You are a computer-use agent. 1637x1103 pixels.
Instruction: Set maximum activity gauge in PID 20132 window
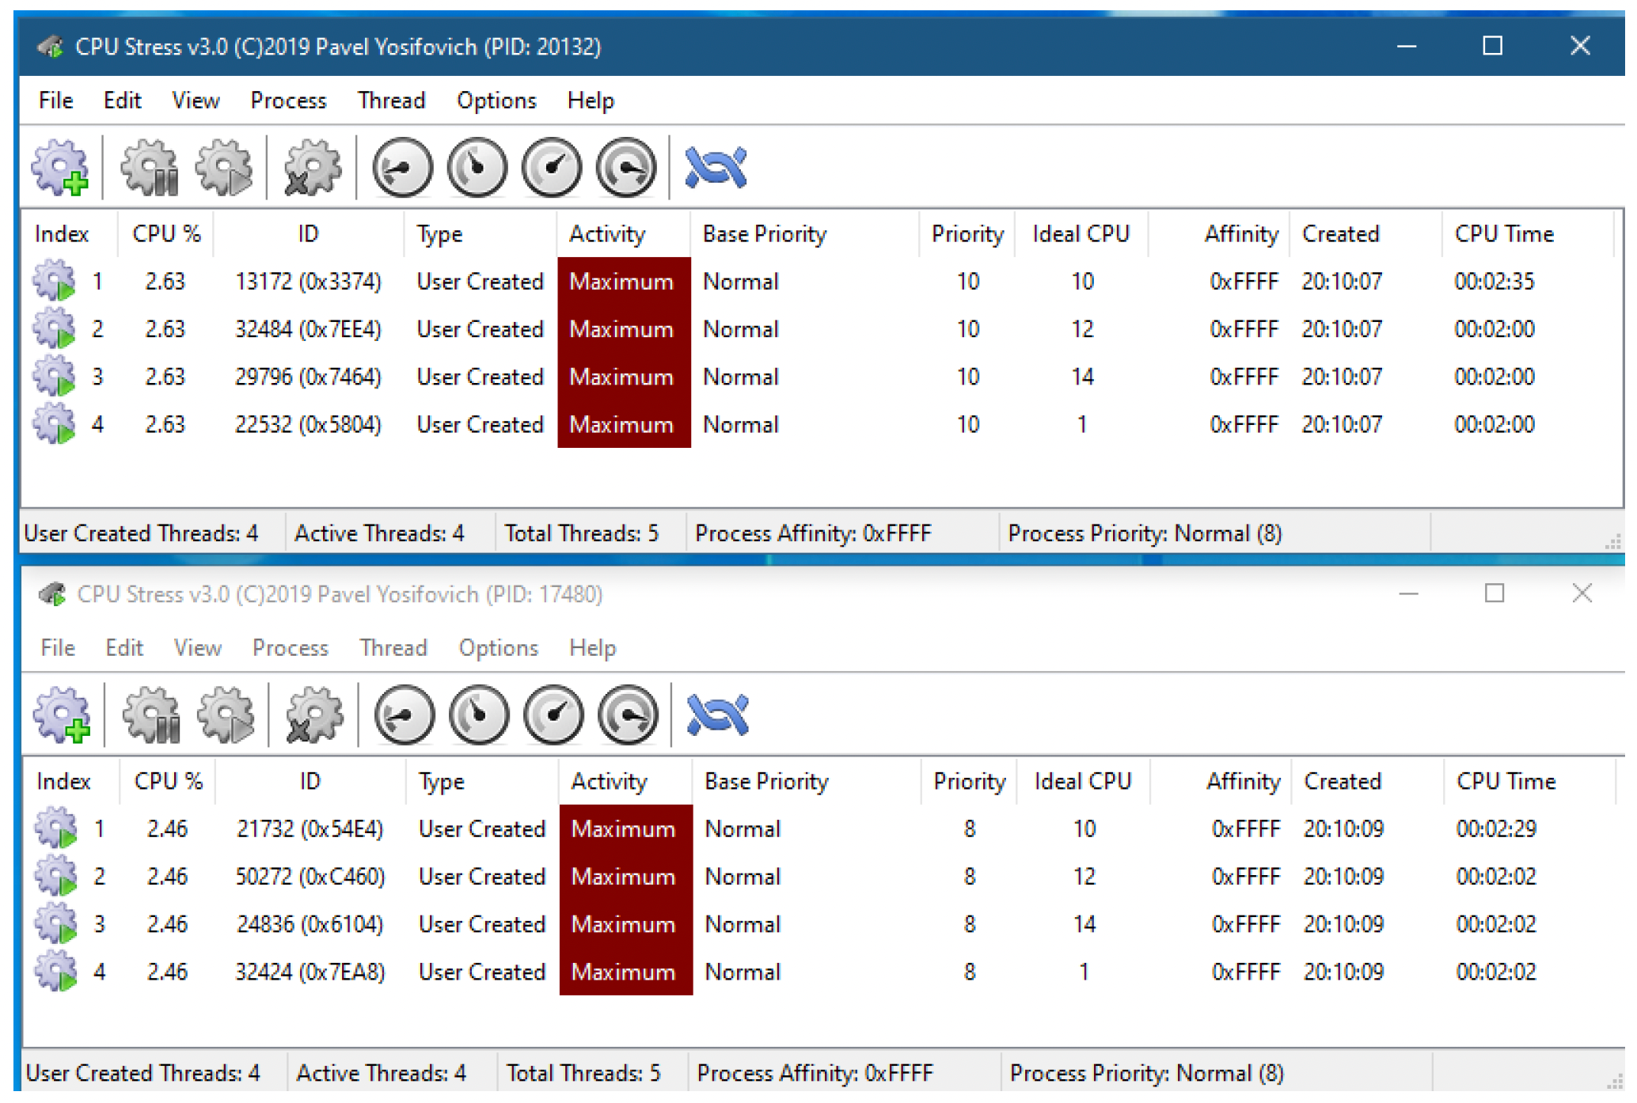click(x=626, y=167)
